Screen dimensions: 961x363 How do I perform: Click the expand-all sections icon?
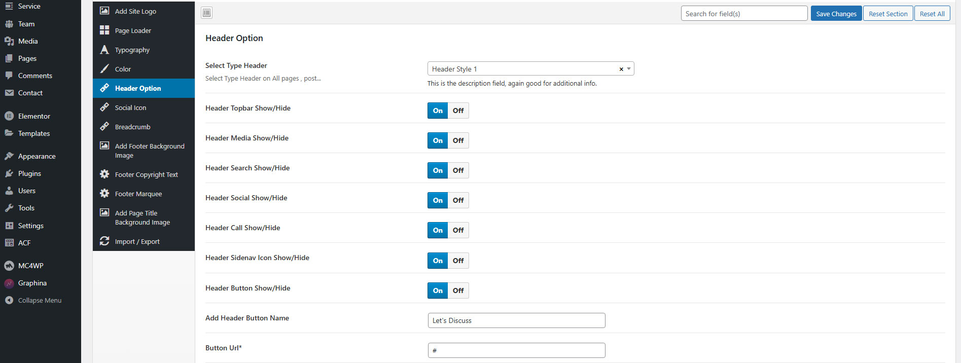pyautogui.click(x=206, y=13)
